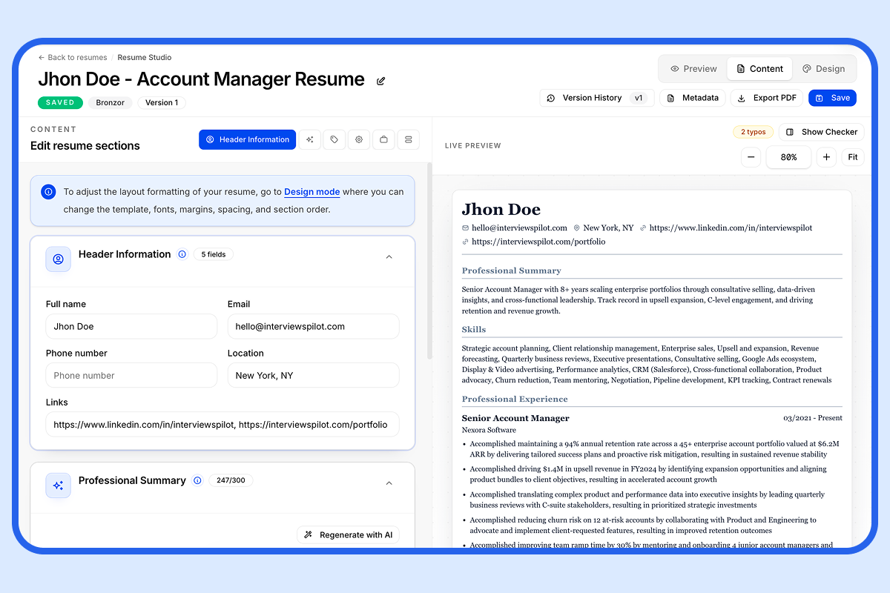Viewport: 890px width, 593px height.
Task: Click the gear icon section shortcut
Action: pos(359,139)
